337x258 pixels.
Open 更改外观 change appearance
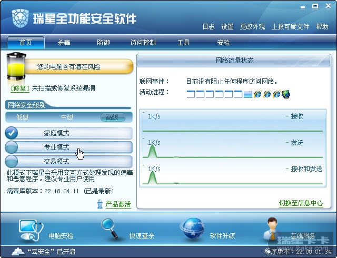tap(252, 27)
